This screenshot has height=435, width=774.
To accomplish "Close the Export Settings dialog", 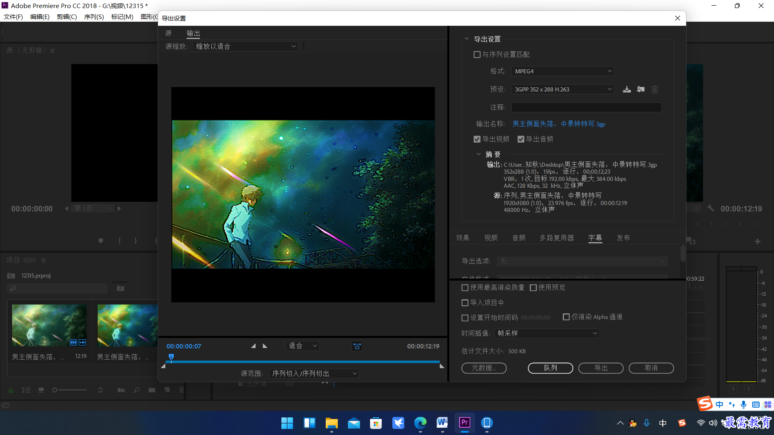I will pyautogui.click(x=678, y=18).
